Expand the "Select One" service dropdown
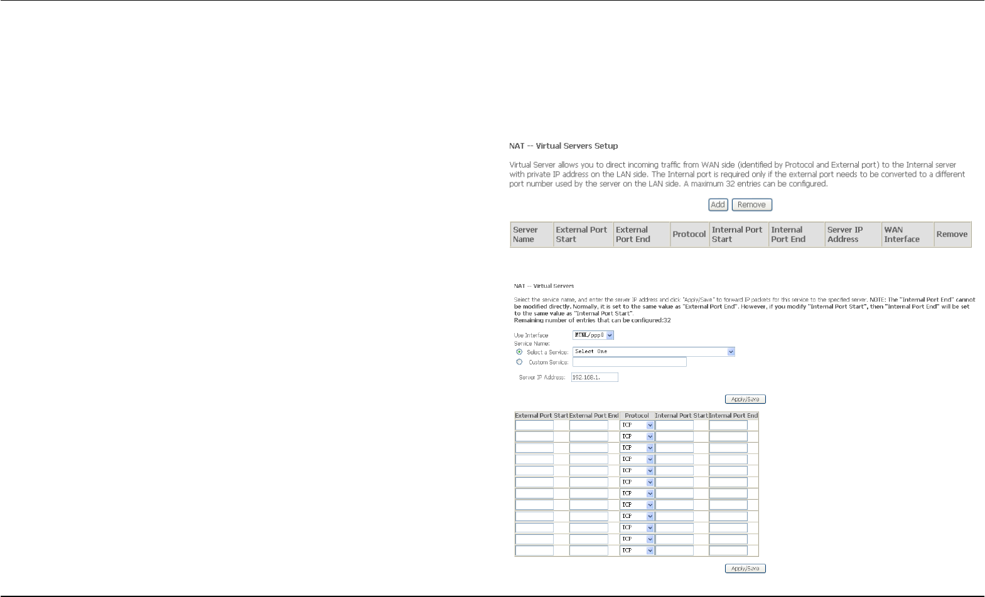The width and height of the screenshot is (985, 597). pos(654,352)
